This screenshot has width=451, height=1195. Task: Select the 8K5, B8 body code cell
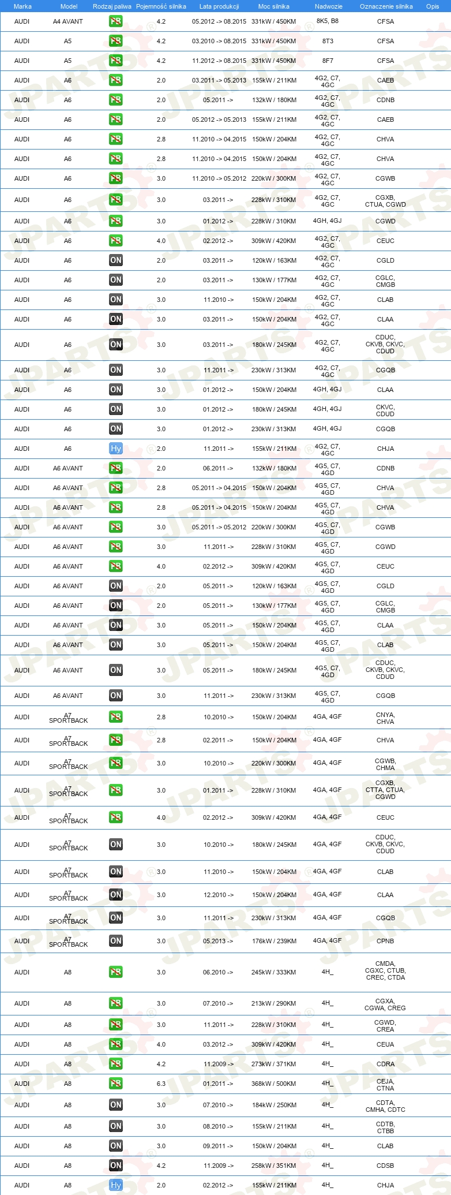click(328, 21)
